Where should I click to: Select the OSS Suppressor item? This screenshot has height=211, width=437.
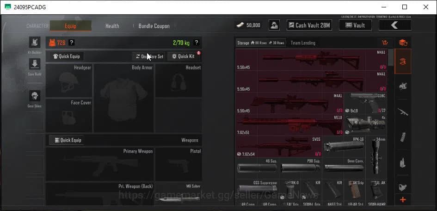coord(257,190)
